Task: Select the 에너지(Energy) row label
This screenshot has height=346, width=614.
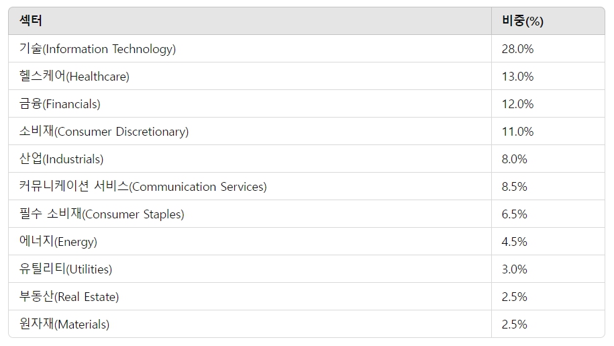Action: tap(58, 242)
